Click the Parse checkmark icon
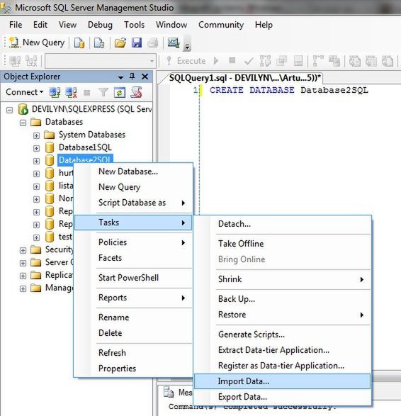The width and height of the screenshot is (401, 416). point(249,61)
